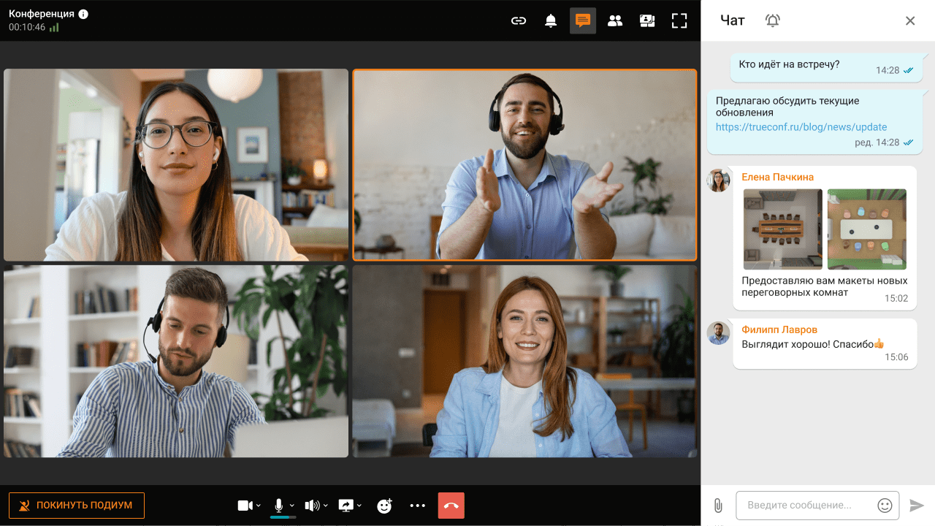Open the participants list icon
Image resolution: width=935 pixels, height=526 pixels.
point(615,21)
